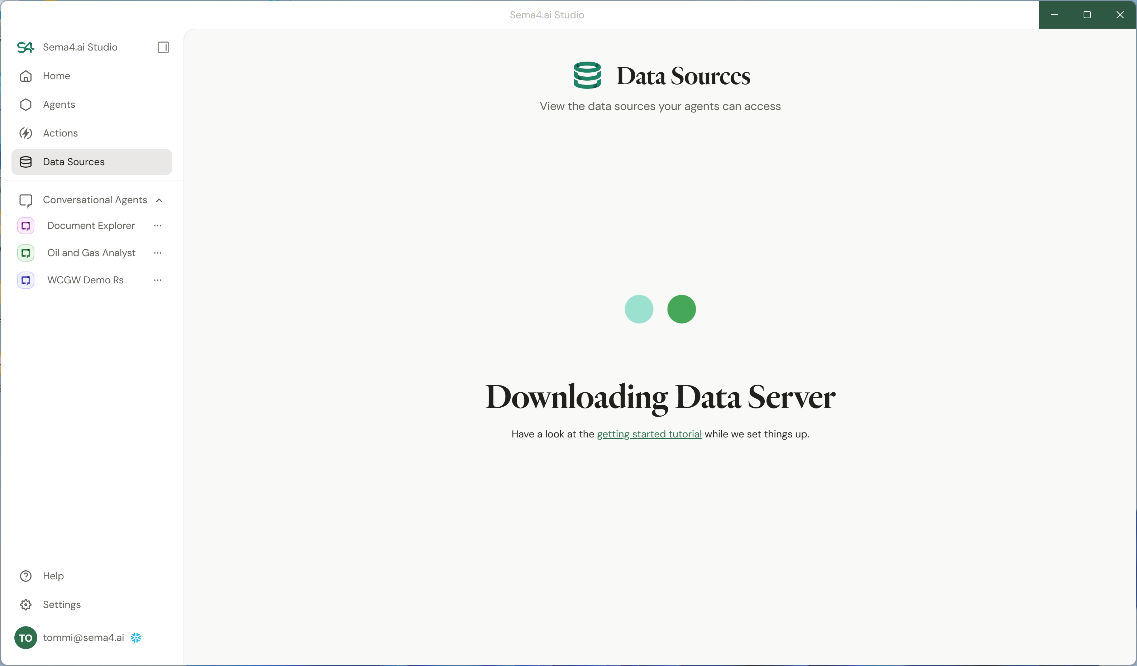Open the Help section
This screenshot has width=1137, height=666.
[53, 576]
